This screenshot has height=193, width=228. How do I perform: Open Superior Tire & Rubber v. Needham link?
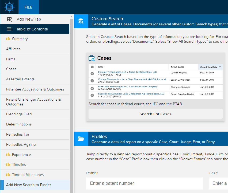coord(131,94)
